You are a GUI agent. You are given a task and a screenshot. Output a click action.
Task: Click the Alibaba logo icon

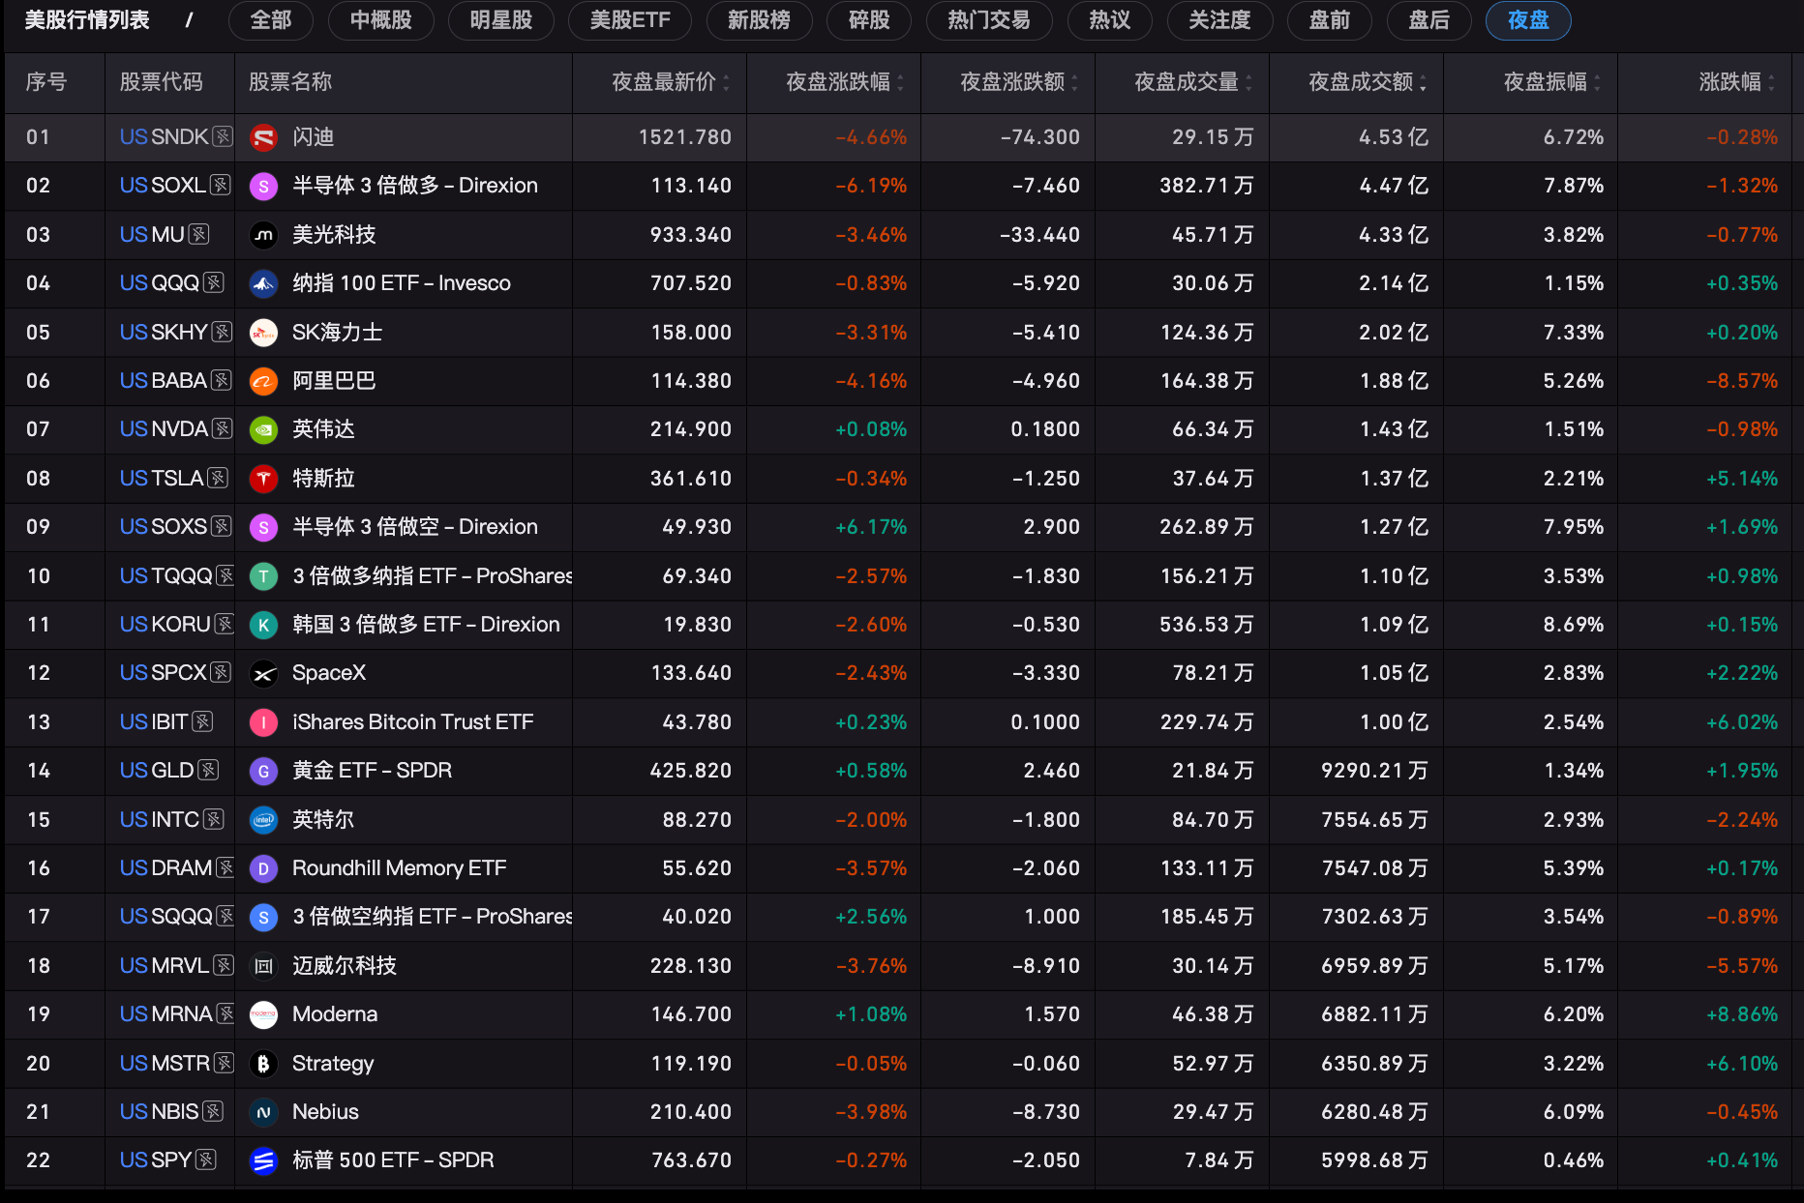point(263,381)
